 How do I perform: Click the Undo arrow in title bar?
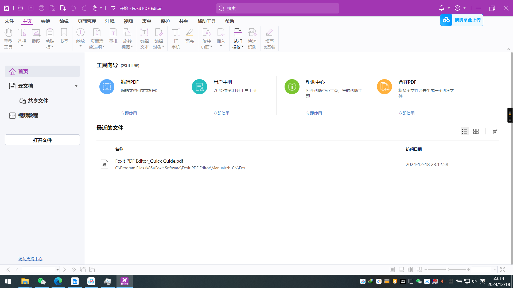[73, 8]
